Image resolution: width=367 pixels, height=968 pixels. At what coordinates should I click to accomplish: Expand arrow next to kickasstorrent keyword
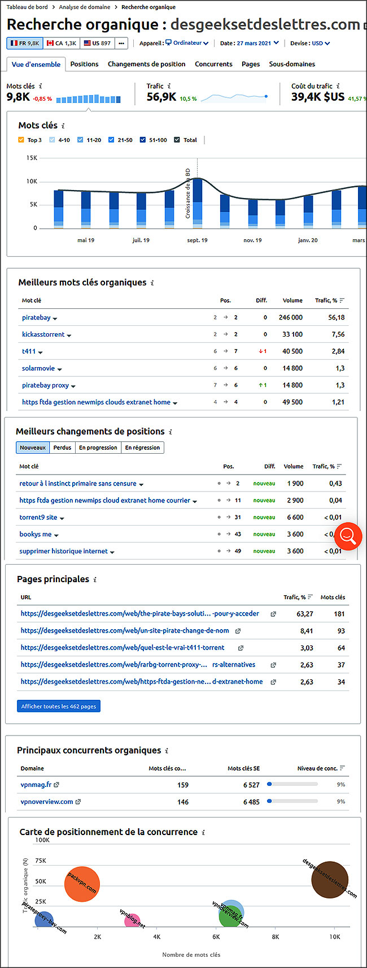[69, 335]
